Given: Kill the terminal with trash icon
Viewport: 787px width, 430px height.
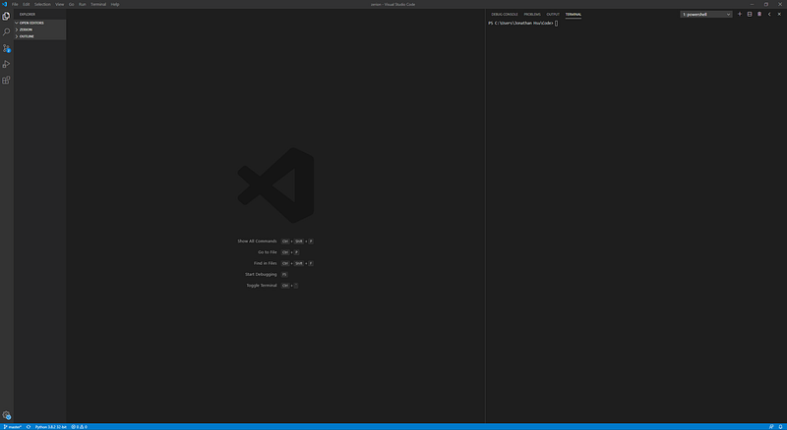Looking at the screenshot, I should tap(759, 14).
